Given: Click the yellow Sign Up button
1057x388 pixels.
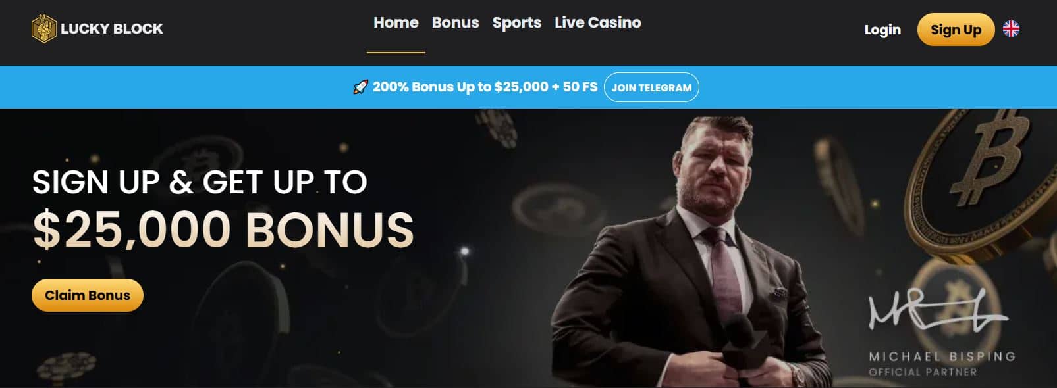Looking at the screenshot, I should (956, 30).
